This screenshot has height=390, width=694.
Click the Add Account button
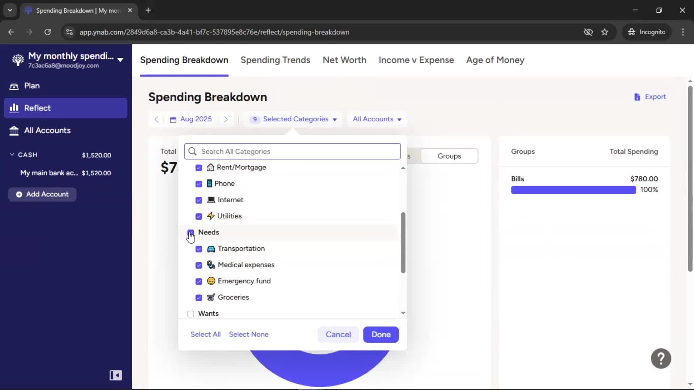tap(42, 194)
